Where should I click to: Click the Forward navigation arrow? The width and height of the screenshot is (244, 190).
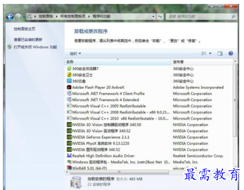pyautogui.click(x=18, y=17)
